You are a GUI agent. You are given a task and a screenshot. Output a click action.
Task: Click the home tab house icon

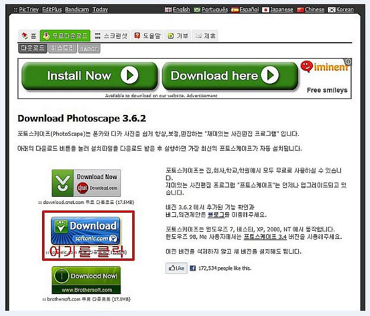tap(25, 36)
